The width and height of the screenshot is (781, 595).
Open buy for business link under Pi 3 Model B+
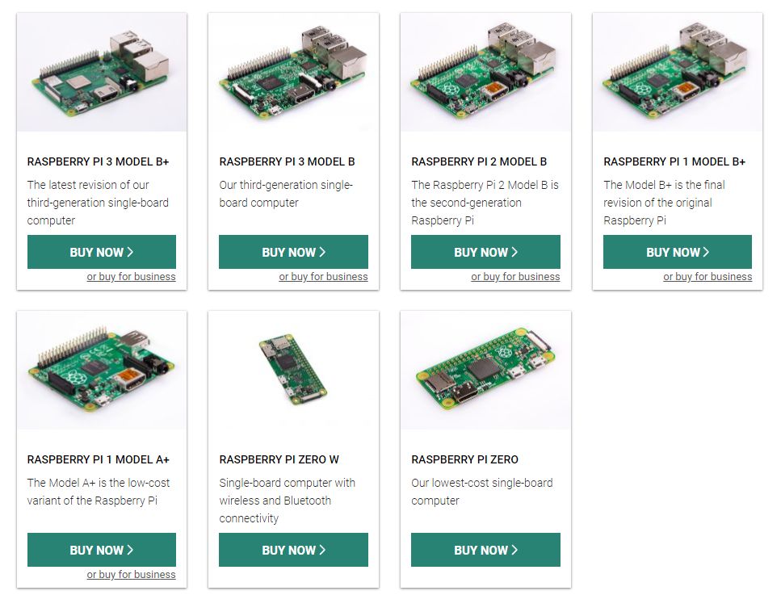(x=131, y=277)
